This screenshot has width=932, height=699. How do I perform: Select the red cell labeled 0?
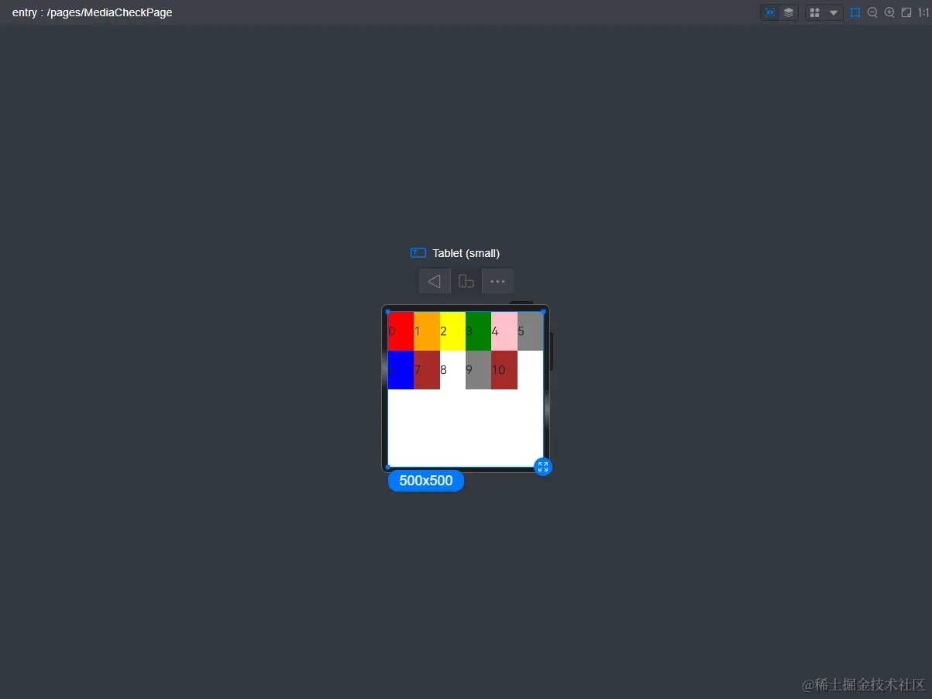click(x=401, y=331)
